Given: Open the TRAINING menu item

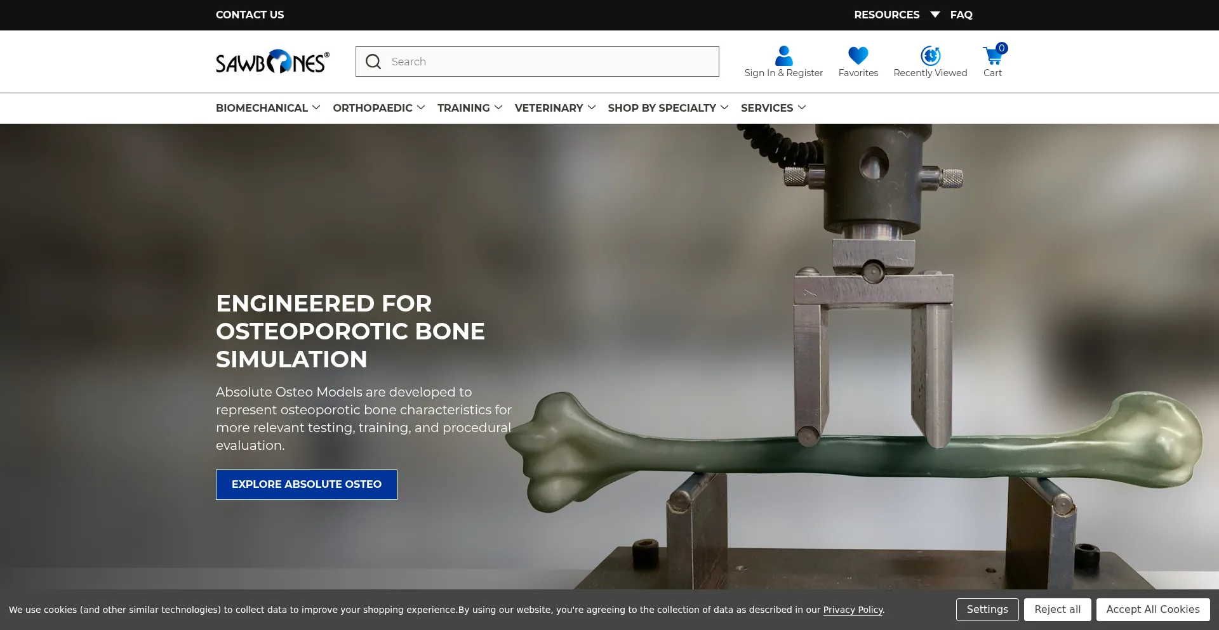Looking at the screenshot, I should pos(463,108).
